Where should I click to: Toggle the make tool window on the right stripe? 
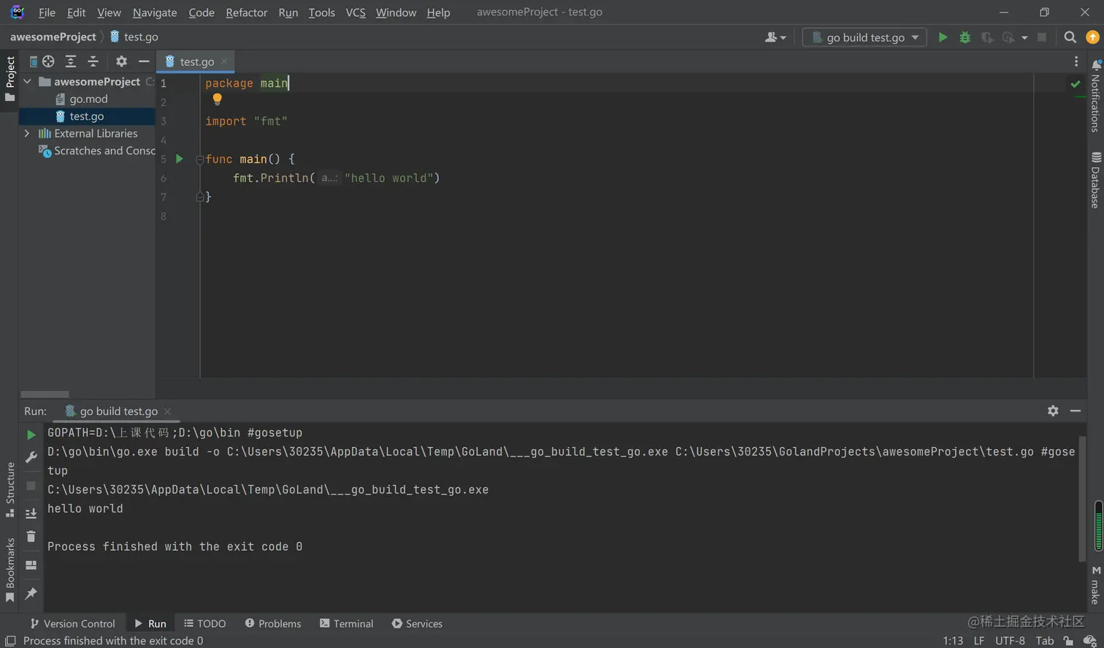[x=1095, y=585]
